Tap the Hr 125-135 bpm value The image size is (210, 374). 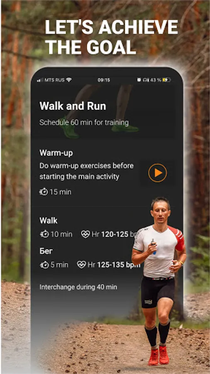pos(114,265)
